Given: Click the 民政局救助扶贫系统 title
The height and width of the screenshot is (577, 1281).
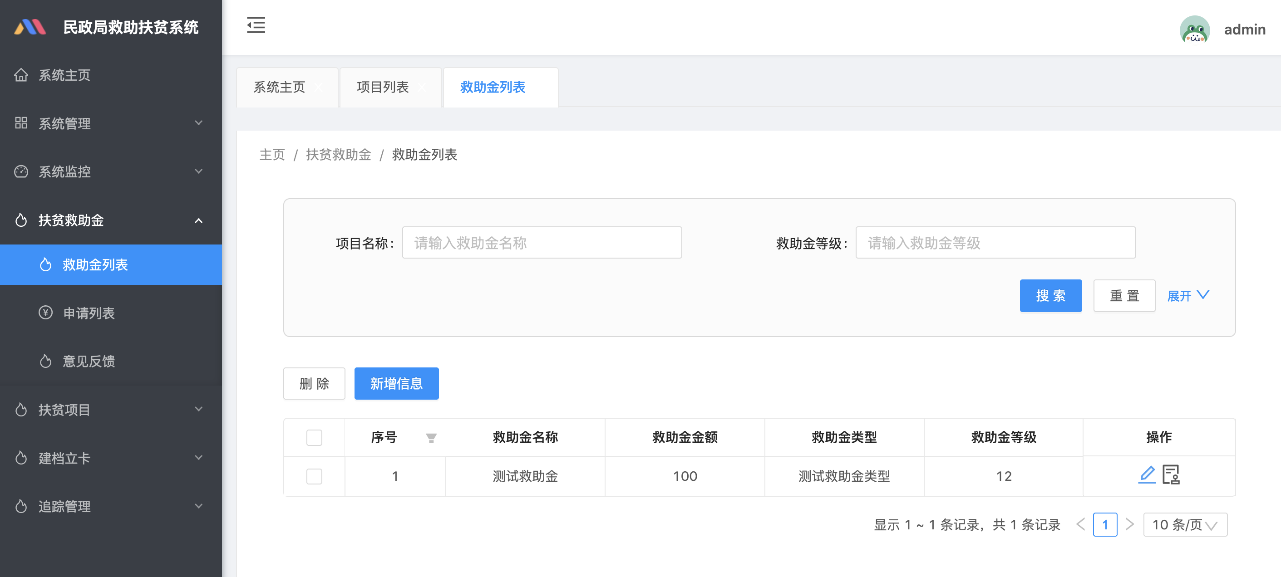Looking at the screenshot, I should pos(131,27).
